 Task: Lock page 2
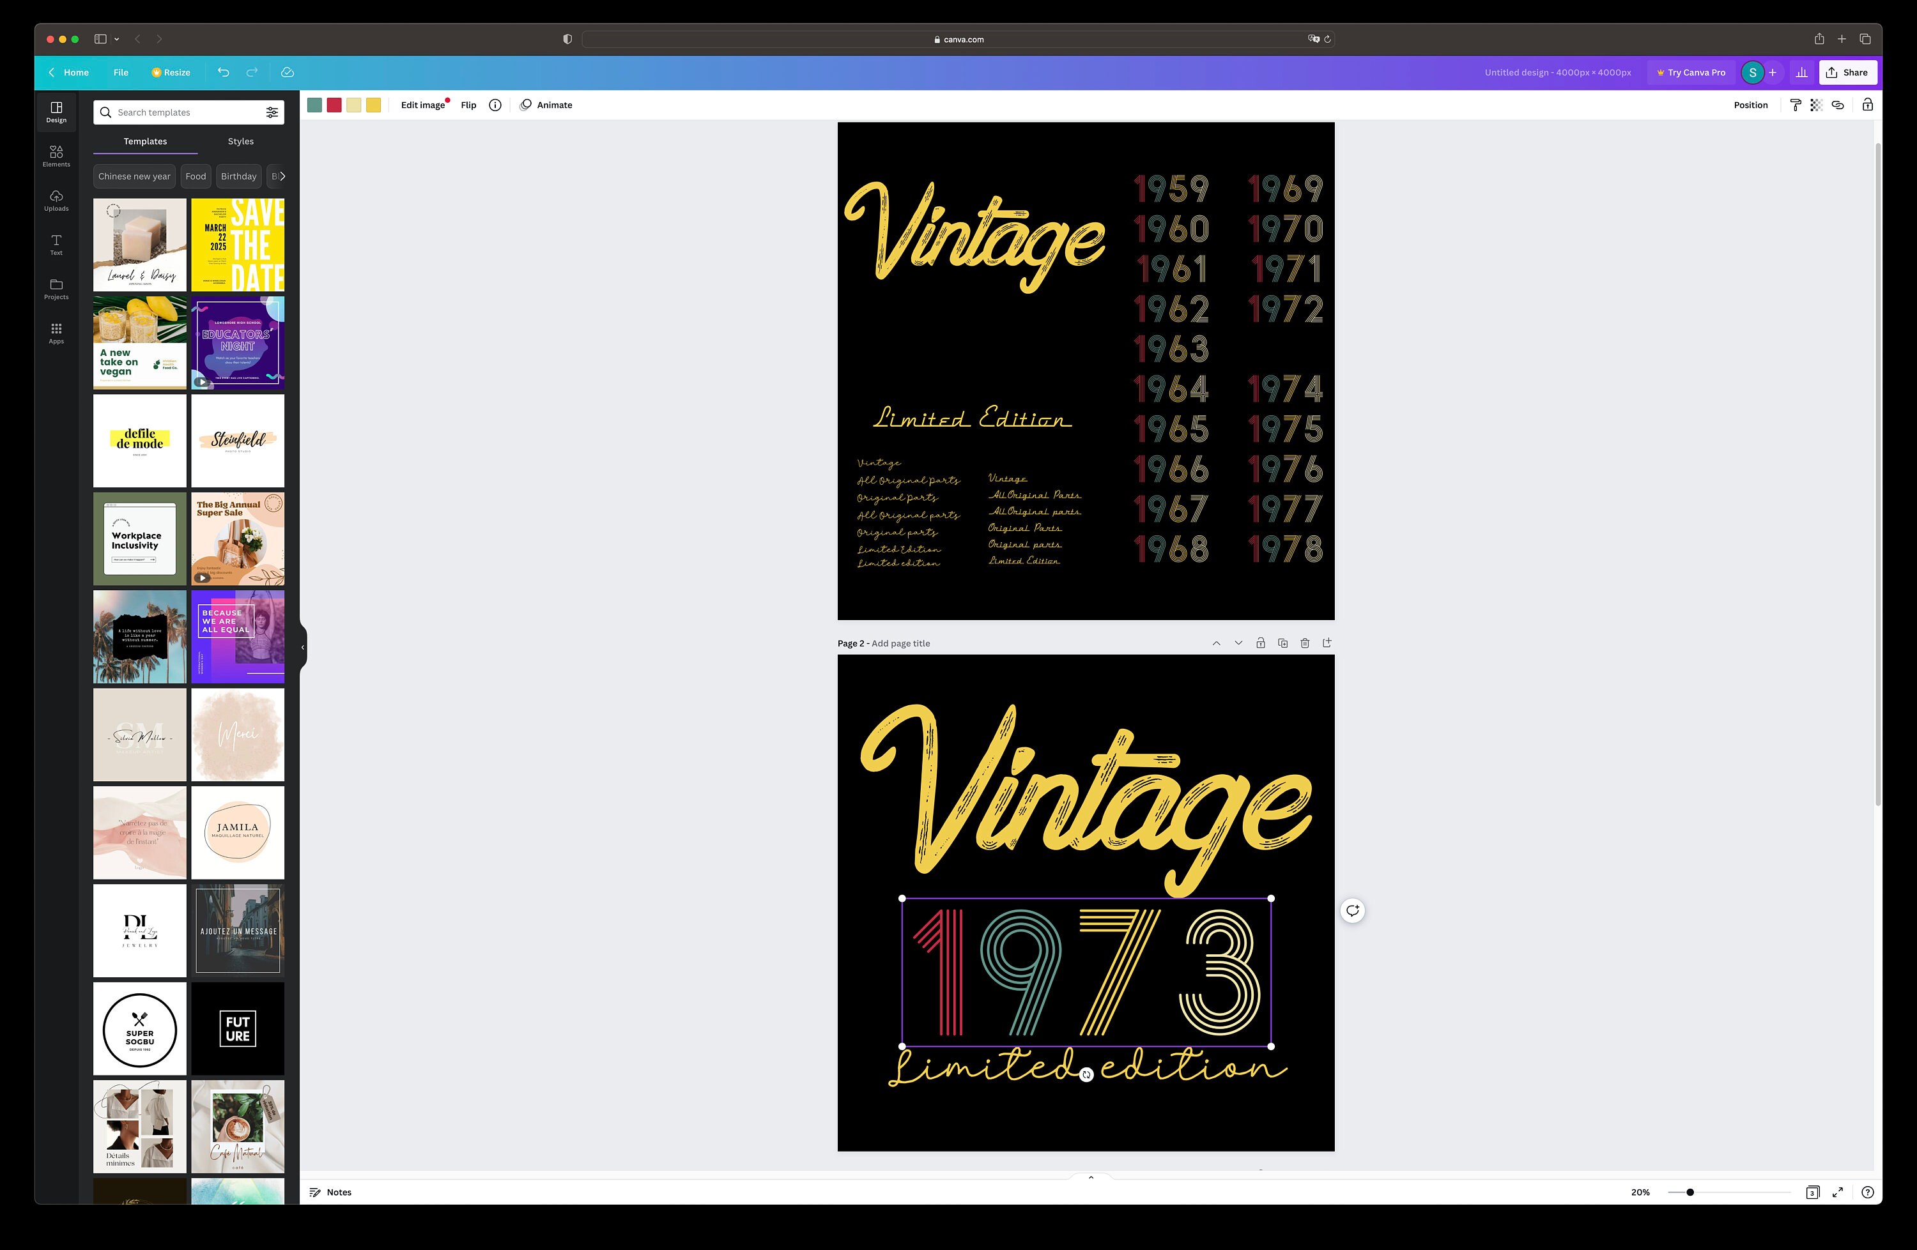coord(1261,643)
